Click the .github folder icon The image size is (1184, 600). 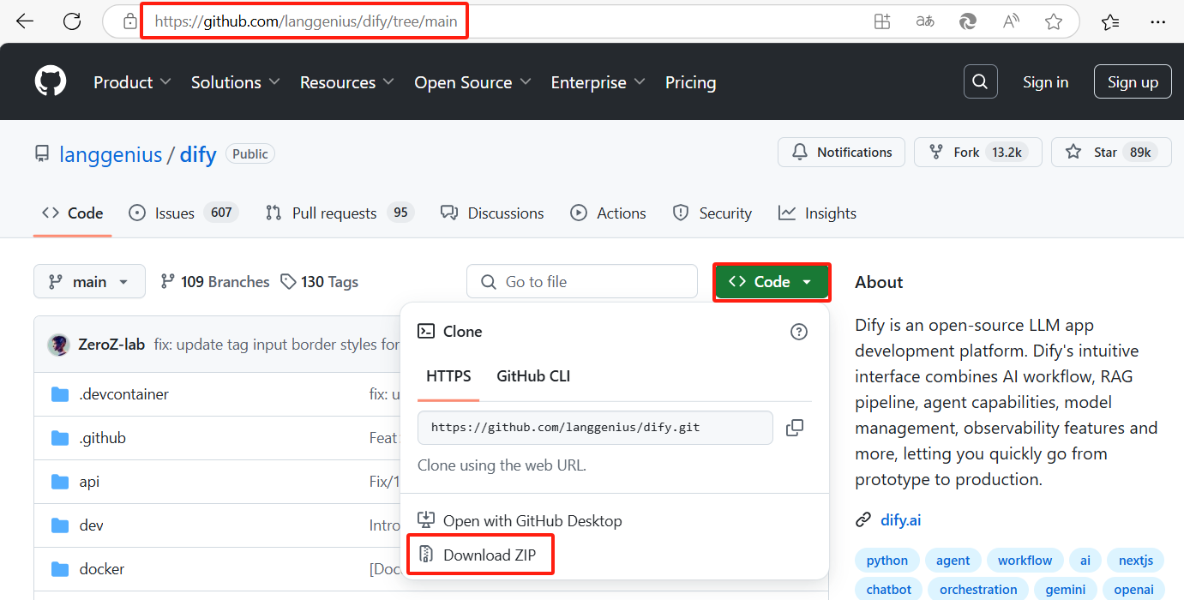pos(60,438)
